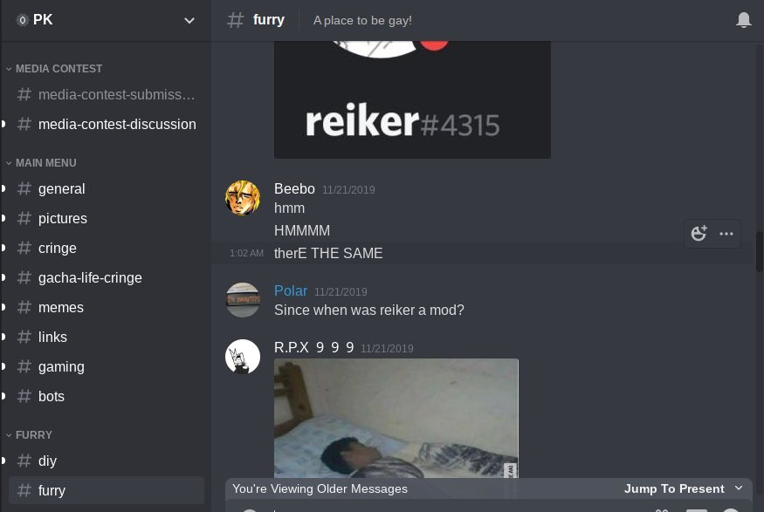Click the furry channel hash icon in header
Image resolution: width=764 pixels, height=512 pixels.
click(236, 20)
